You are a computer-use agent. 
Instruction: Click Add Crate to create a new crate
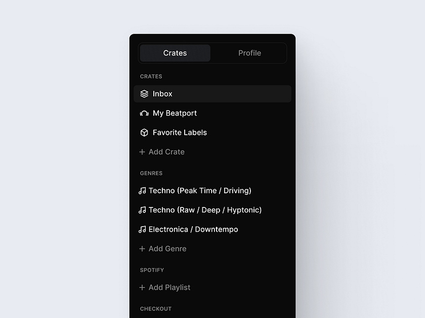(166, 151)
